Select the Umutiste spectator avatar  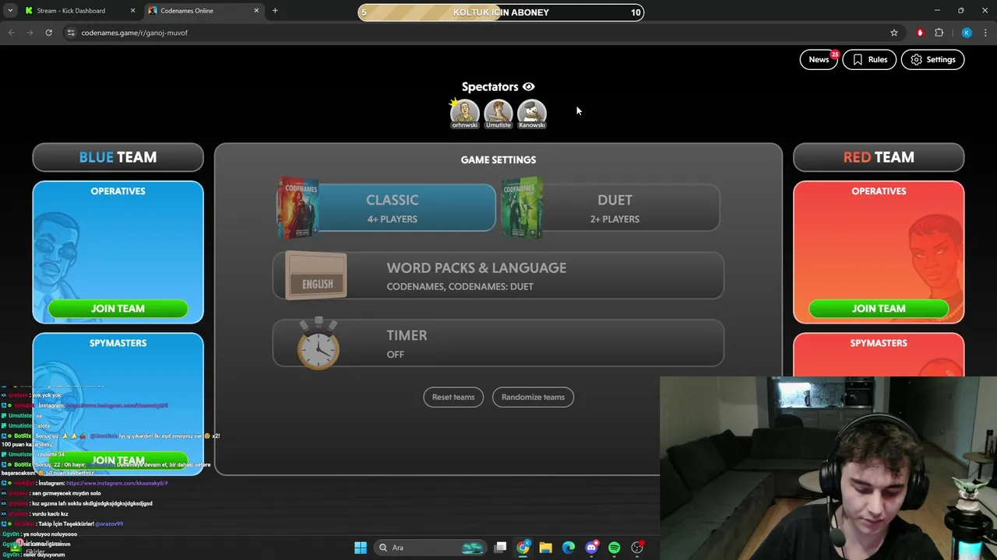point(498,114)
